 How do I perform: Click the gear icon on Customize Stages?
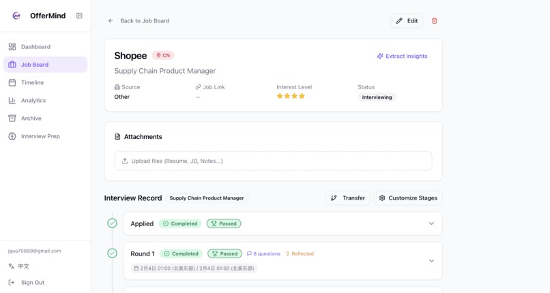pos(382,198)
